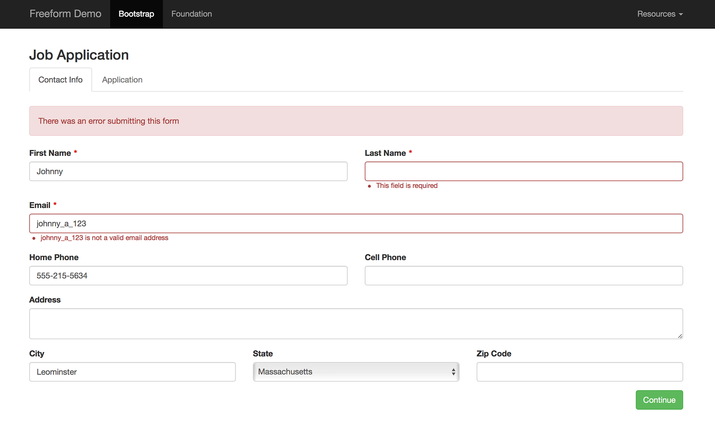Click the empty Last Name field
The width and height of the screenshot is (715, 428).
(x=524, y=171)
